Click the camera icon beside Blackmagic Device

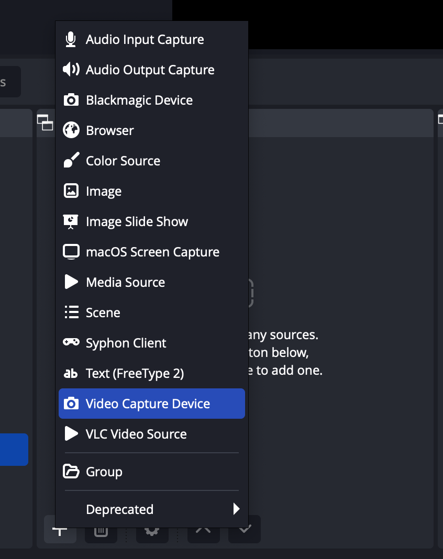click(71, 100)
